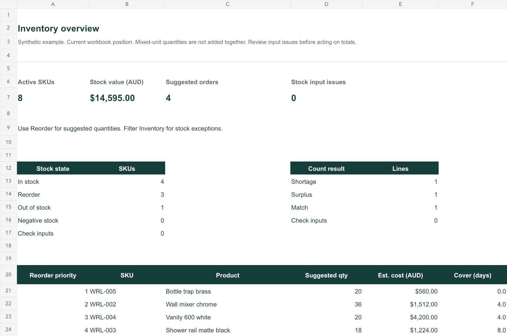Select the "Count result" table header
The width and height of the screenshot is (507, 336).
click(x=326, y=168)
